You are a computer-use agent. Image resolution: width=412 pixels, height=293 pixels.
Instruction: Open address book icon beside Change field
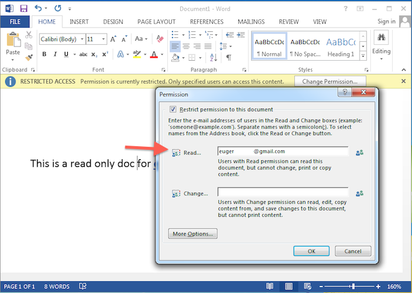click(x=360, y=193)
